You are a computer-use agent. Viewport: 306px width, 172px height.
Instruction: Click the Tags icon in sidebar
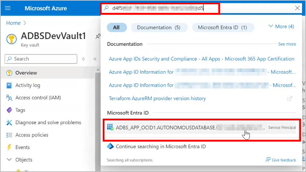tap(9, 110)
